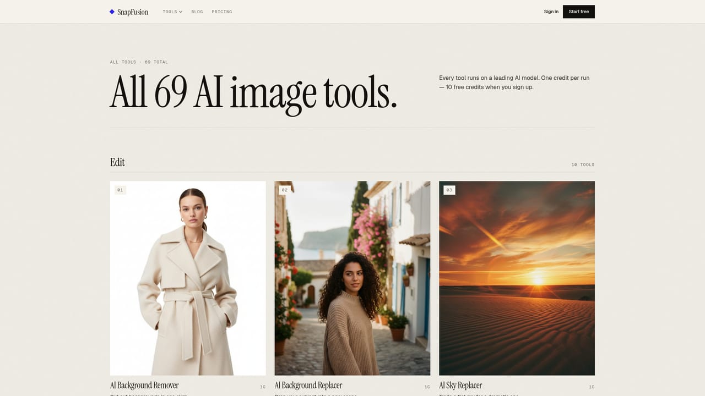The width and height of the screenshot is (705, 396).
Task: Click the credit cost beside AI Background Remover
Action: click(x=263, y=387)
